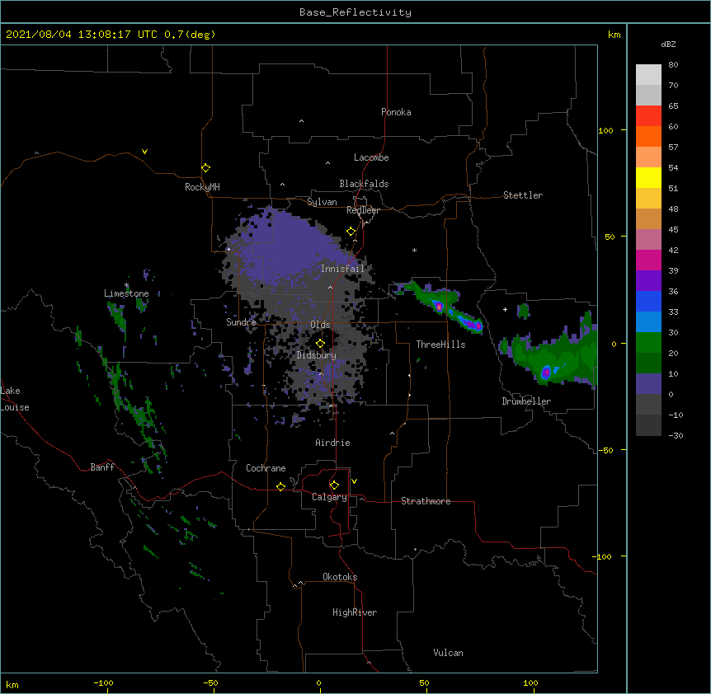Click the RockyMH label
Viewport: 711px width, 694px height.
coord(202,187)
